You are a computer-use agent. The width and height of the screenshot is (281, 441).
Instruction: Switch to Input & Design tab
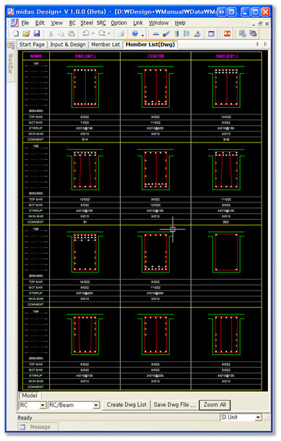click(x=68, y=44)
